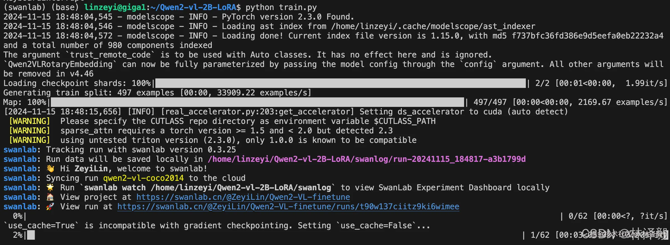Click the WARNING tag for CUTLASS repo
Screen dimensions: 670x245
[30, 121]
